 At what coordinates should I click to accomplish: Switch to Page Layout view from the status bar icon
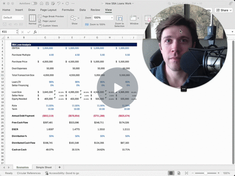coord(179,173)
